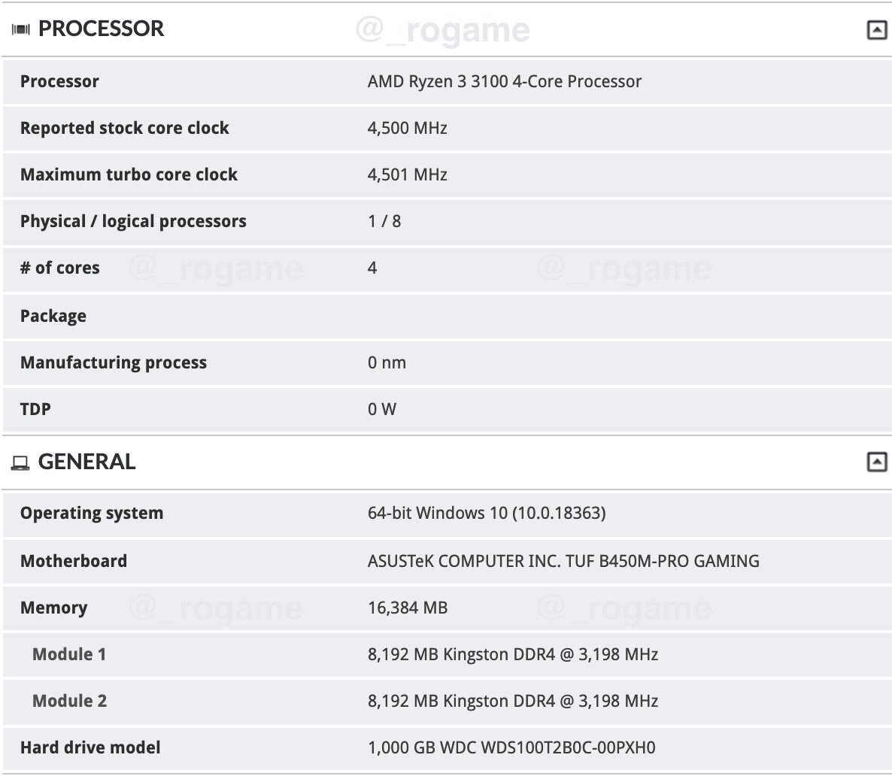Collapse the PROCESSOR section arrow
Viewport: 892px width, 776px height.
click(877, 29)
